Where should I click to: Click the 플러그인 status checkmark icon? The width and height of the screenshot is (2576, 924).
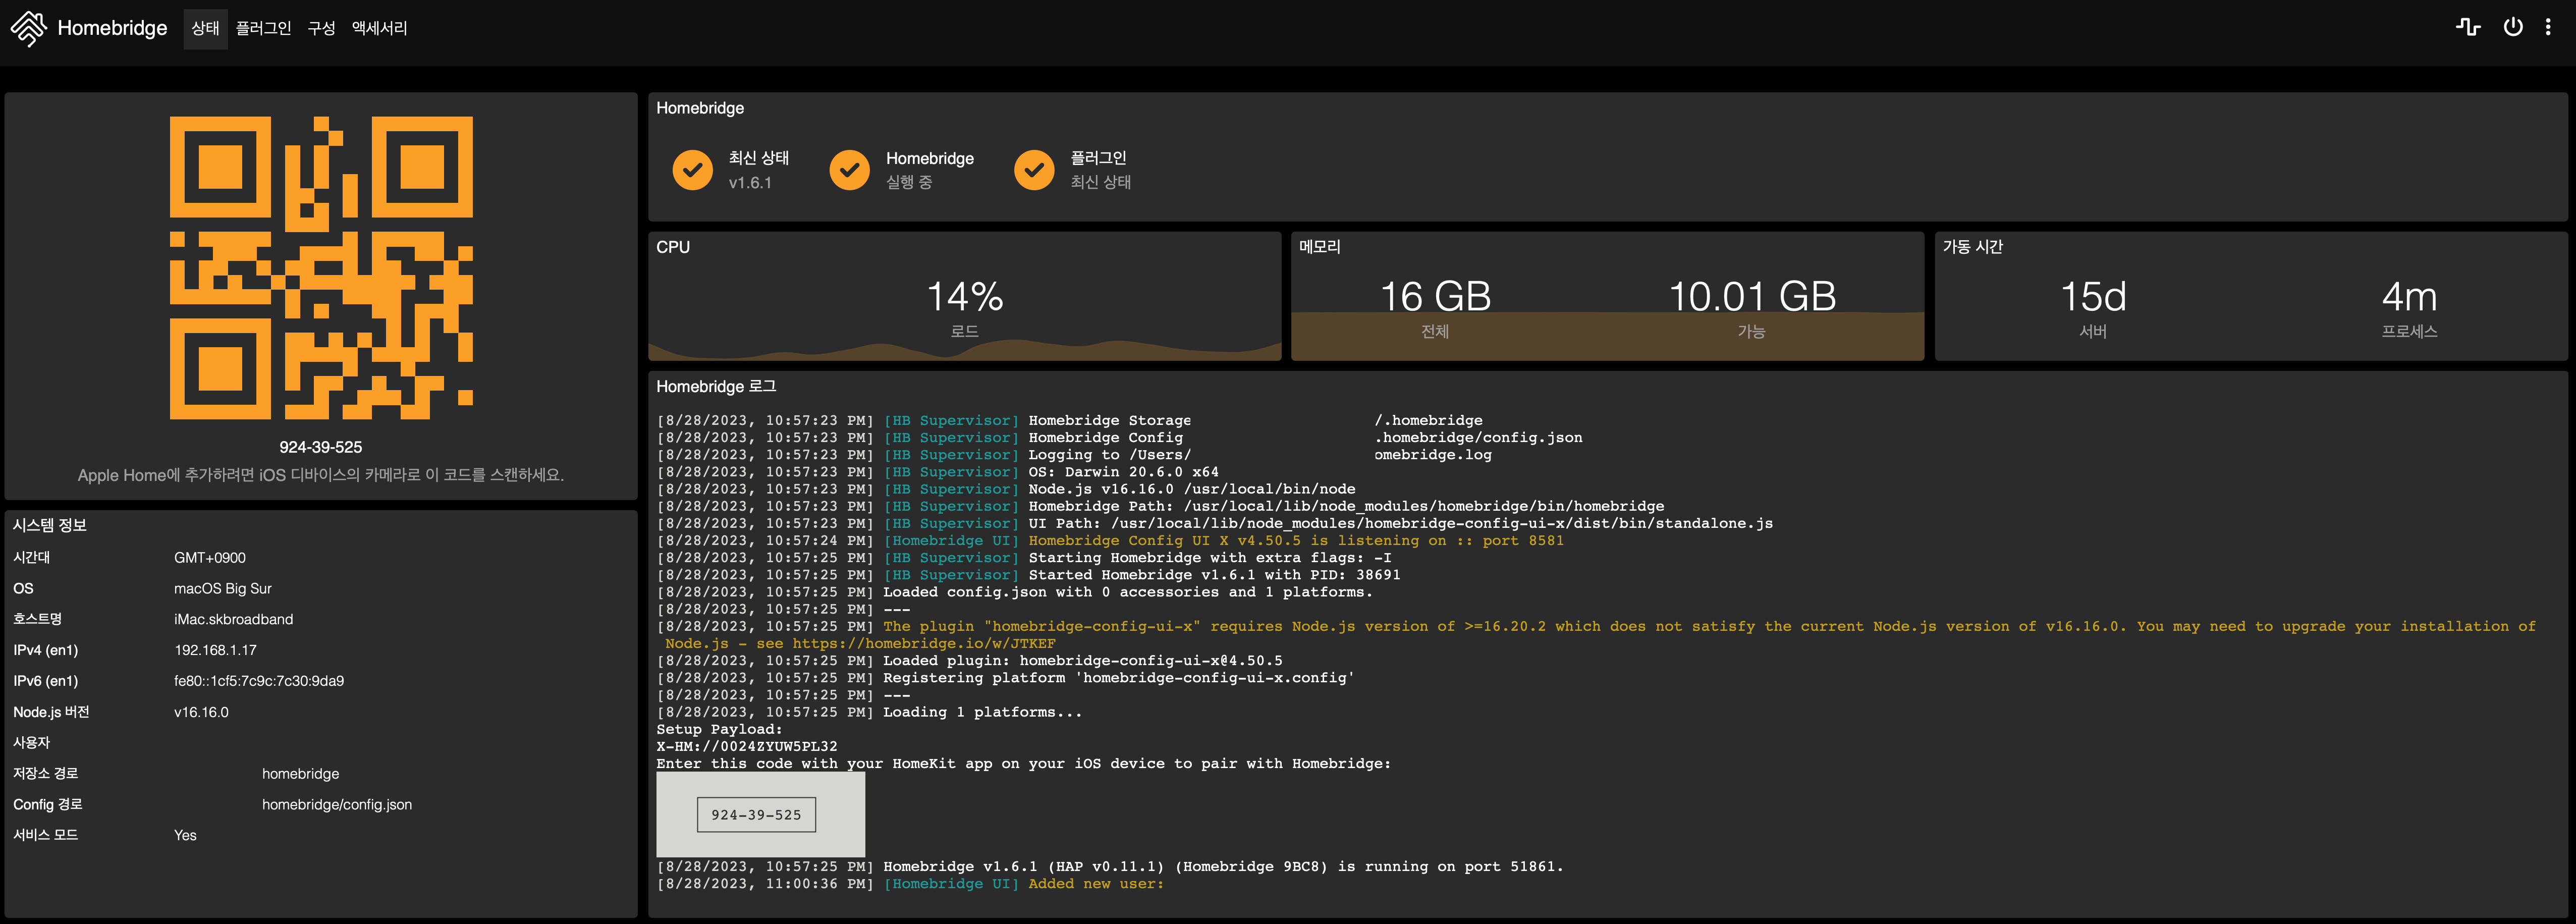pyautogui.click(x=1034, y=170)
